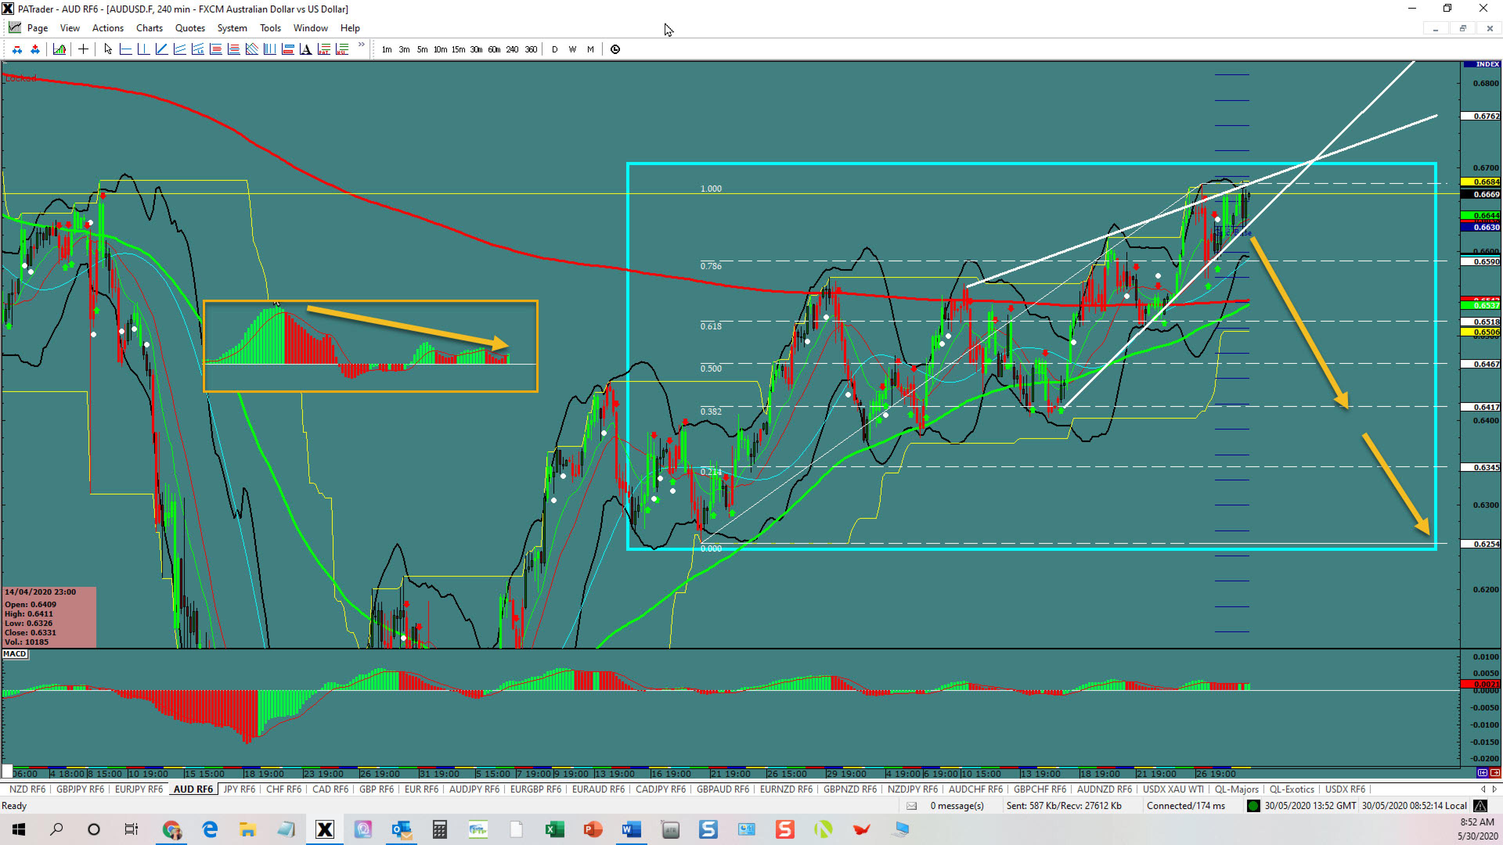Switch to the EURJPY RF6 tab

point(139,789)
